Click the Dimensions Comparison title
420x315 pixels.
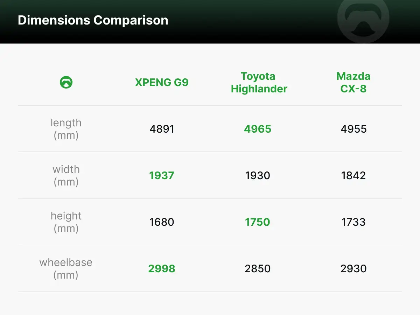pyautogui.click(x=93, y=20)
